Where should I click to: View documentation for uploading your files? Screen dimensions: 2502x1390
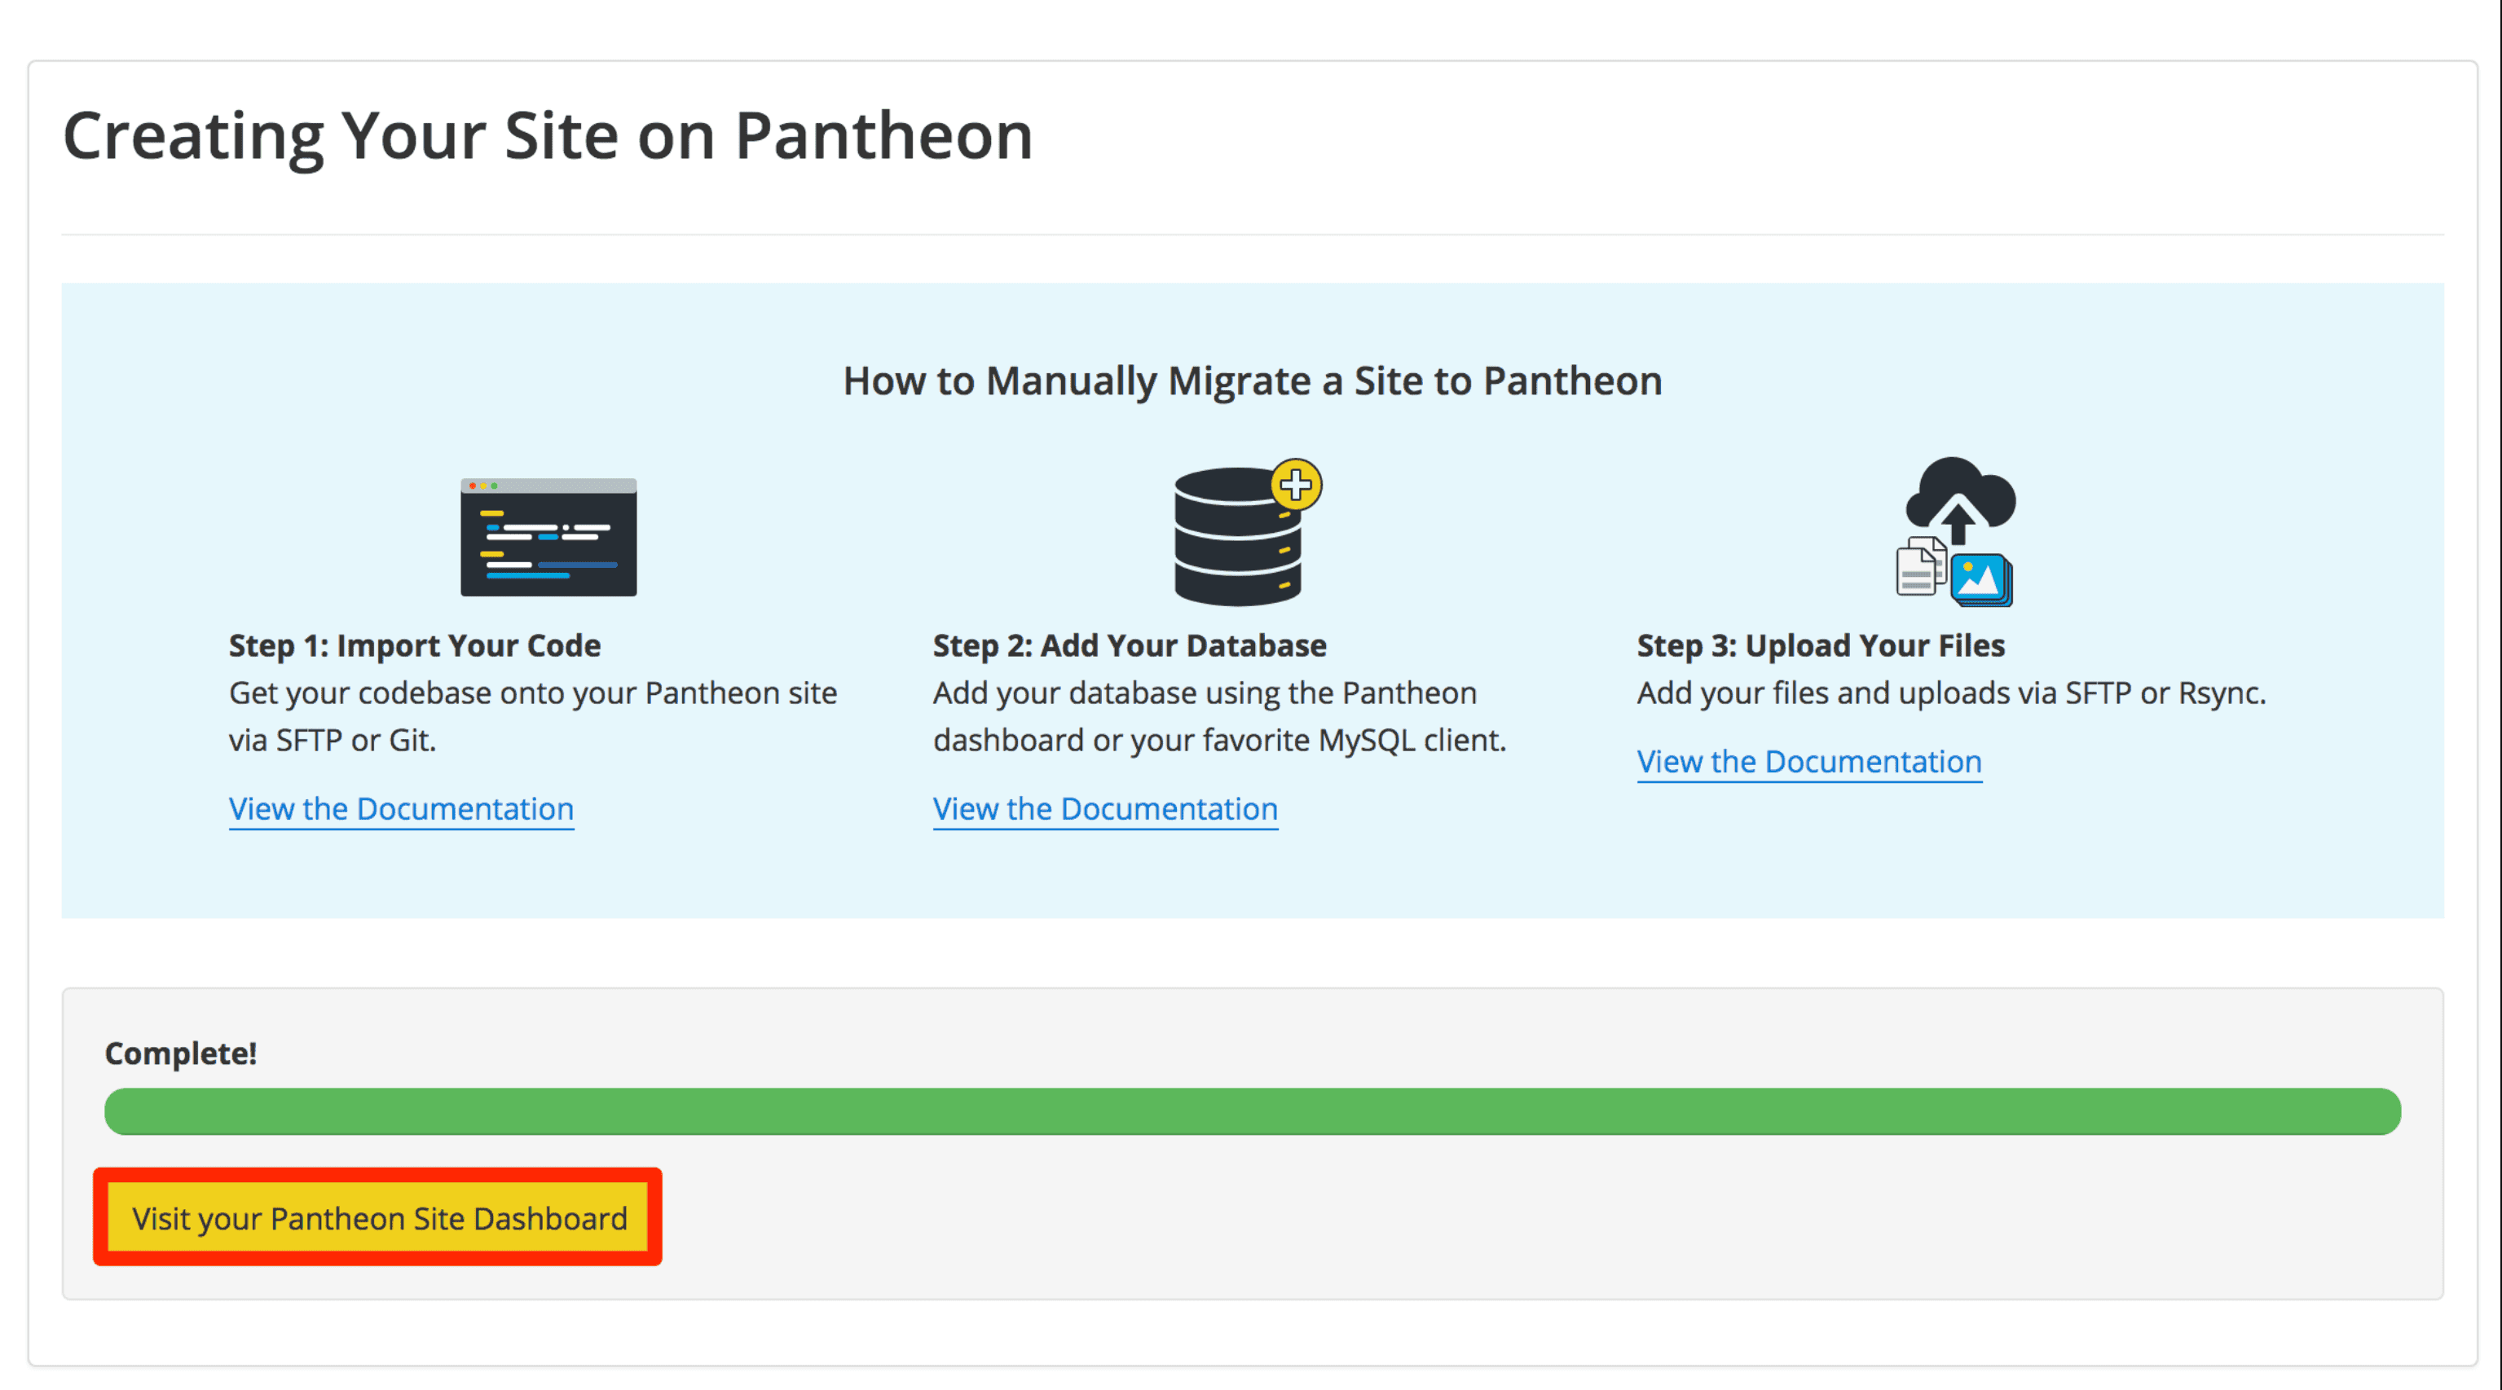(x=1808, y=762)
